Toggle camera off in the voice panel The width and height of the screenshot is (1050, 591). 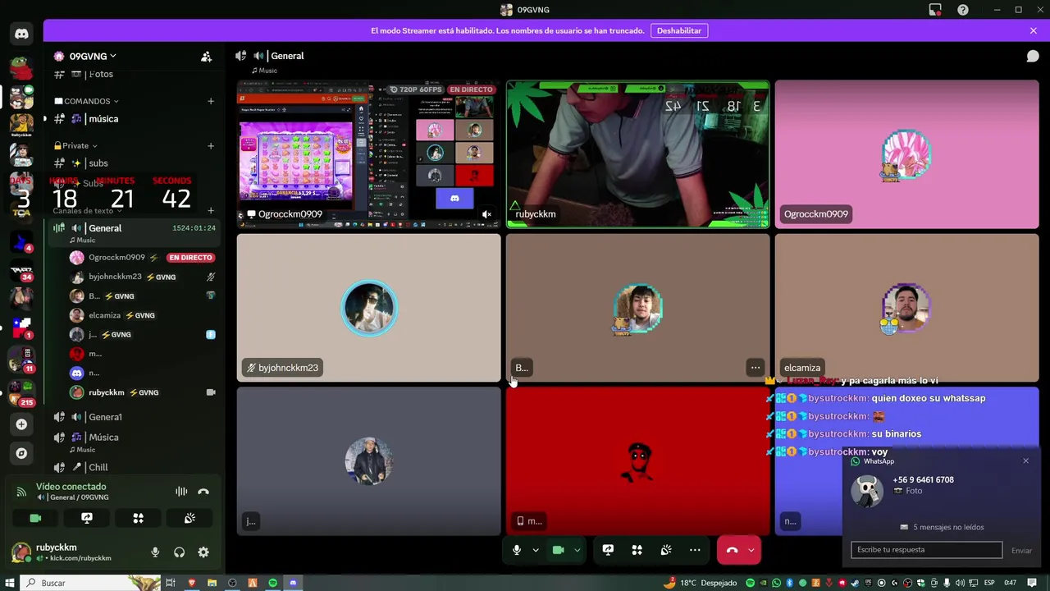(35, 518)
